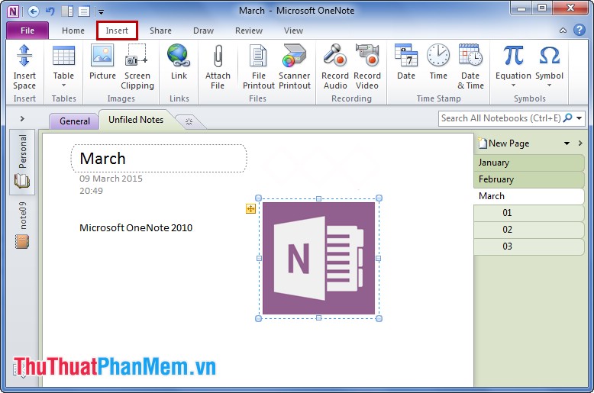The width and height of the screenshot is (594, 393).
Task: Click the image top-right resize handle
Action: [379, 198]
